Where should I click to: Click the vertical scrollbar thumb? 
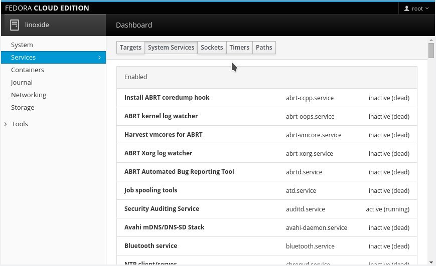pyautogui.click(x=431, y=51)
